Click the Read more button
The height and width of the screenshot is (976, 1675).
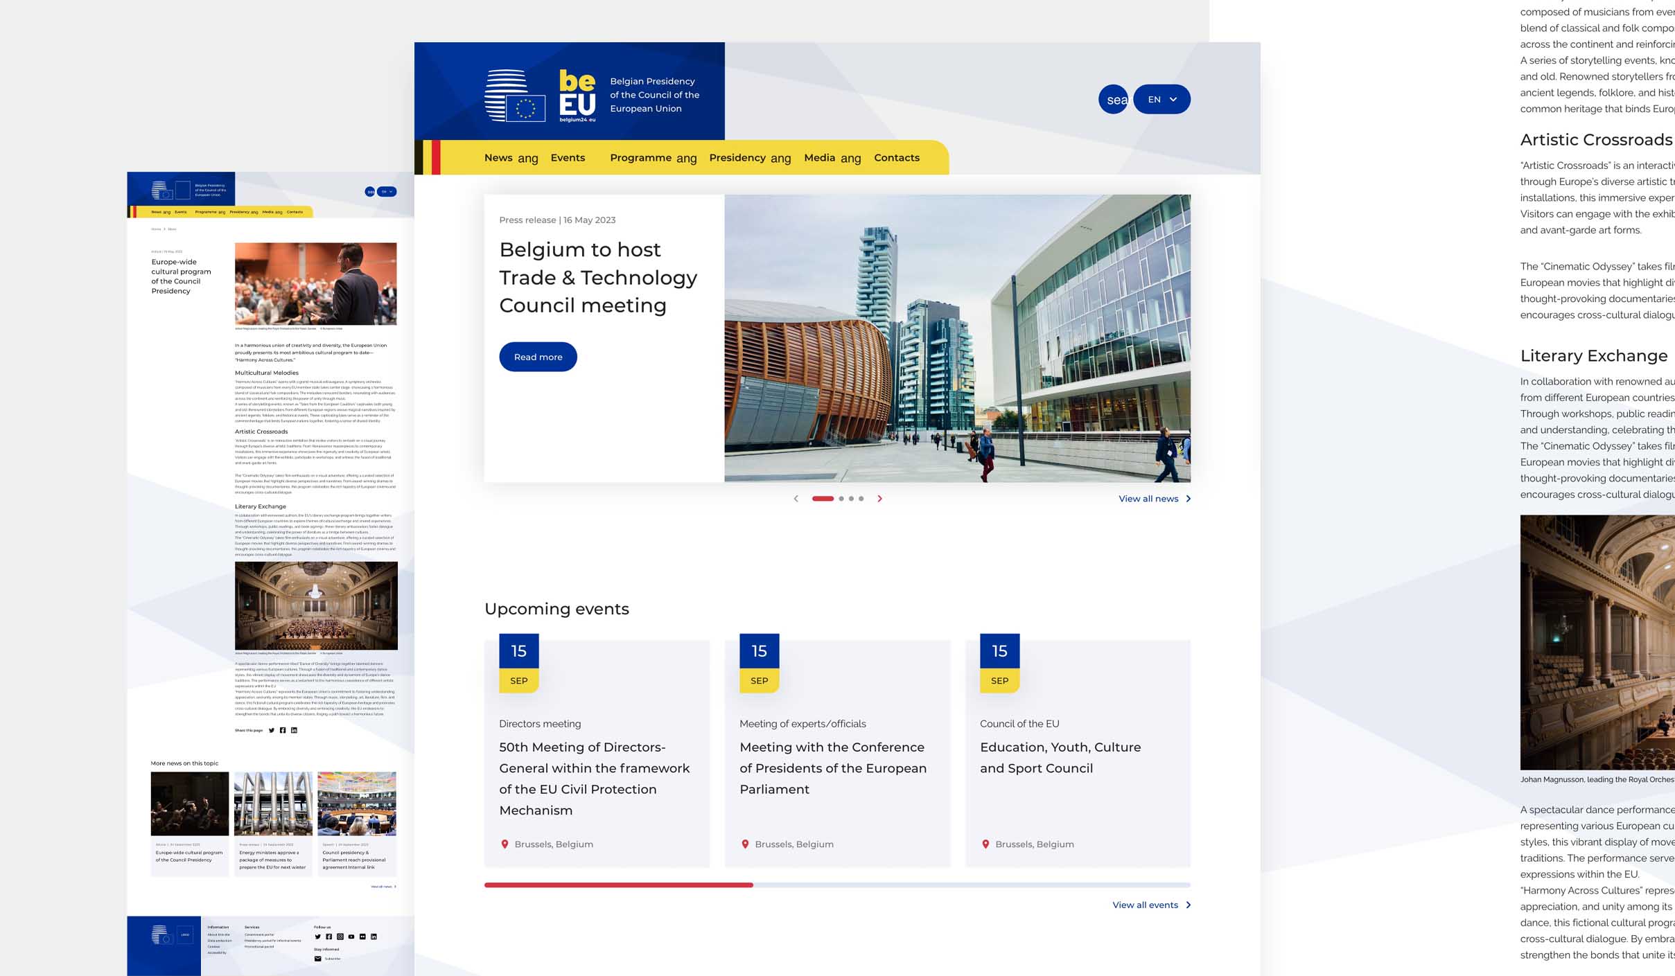(x=538, y=357)
